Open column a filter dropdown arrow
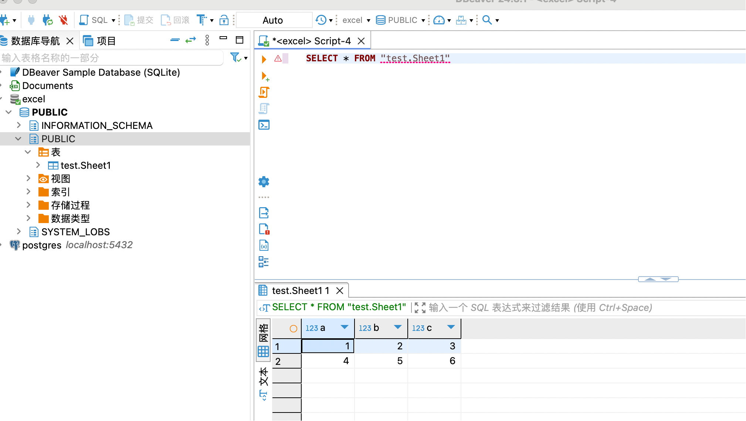The image size is (746, 421). [x=345, y=328]
